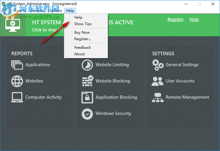This screenshot has height=151, width=220.
Task: Select Feedback menu entry
Action: coord(86,48)
